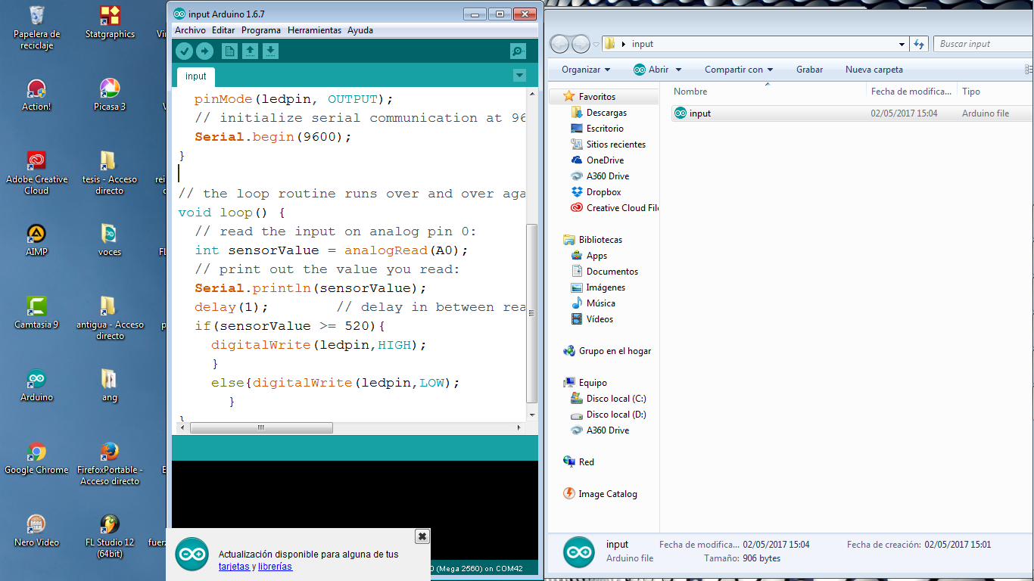Open antigua - Acceso directo shortcut
This screenshot has height=581, width=1034.
pos(110,318)
